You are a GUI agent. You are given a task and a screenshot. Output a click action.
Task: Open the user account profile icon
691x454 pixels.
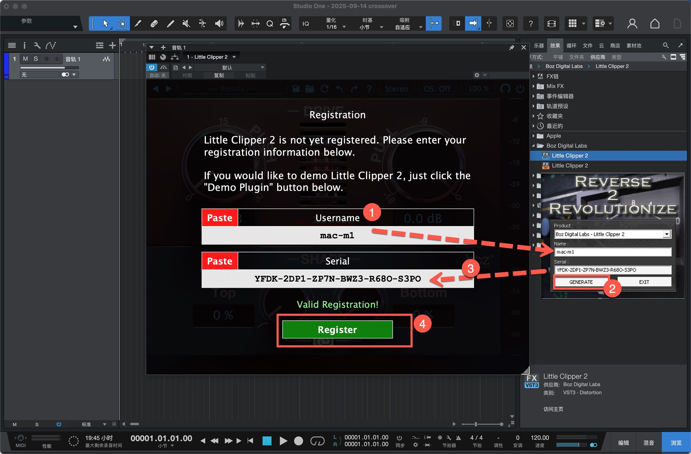[632, 24]
